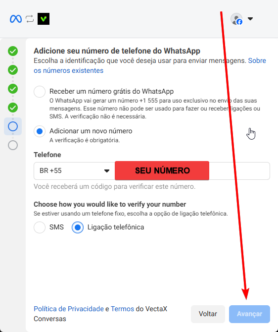Go to second completed step checkmark

pyautogui.click(x=13, y=70)
